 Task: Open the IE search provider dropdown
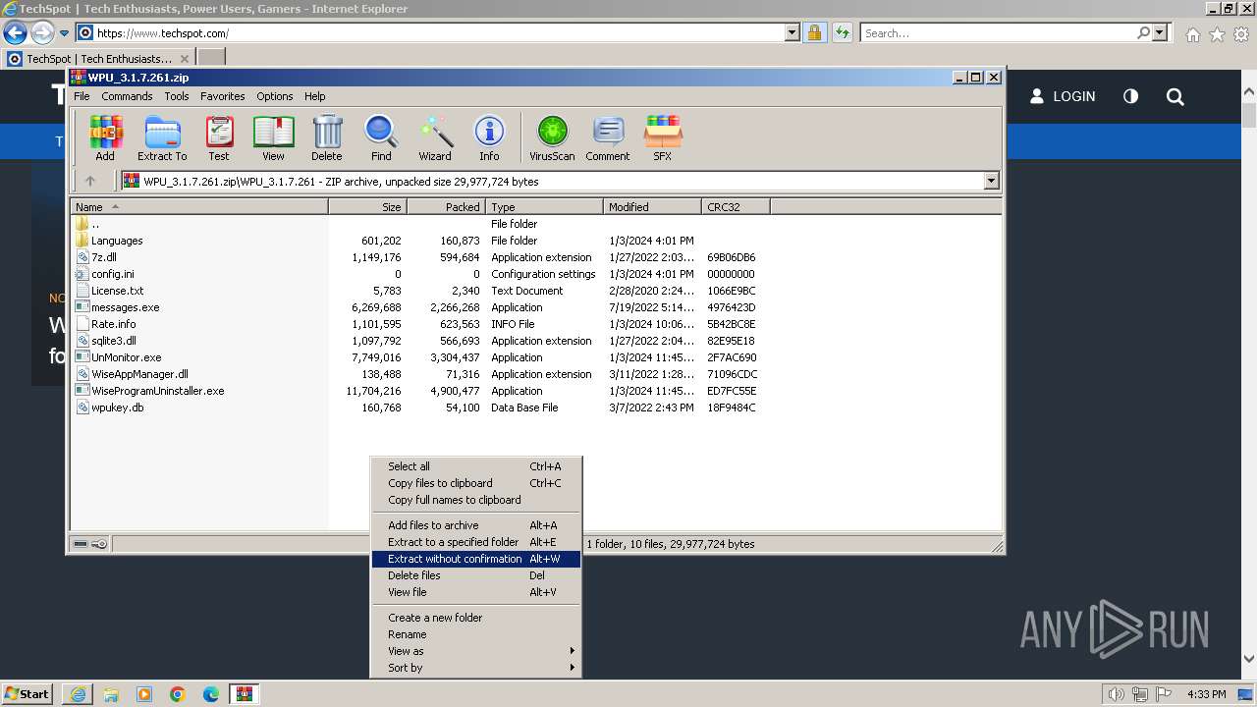pos(1161,33)
